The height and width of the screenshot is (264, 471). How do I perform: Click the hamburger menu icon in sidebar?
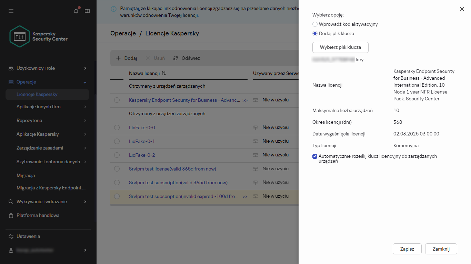(11, 11)
